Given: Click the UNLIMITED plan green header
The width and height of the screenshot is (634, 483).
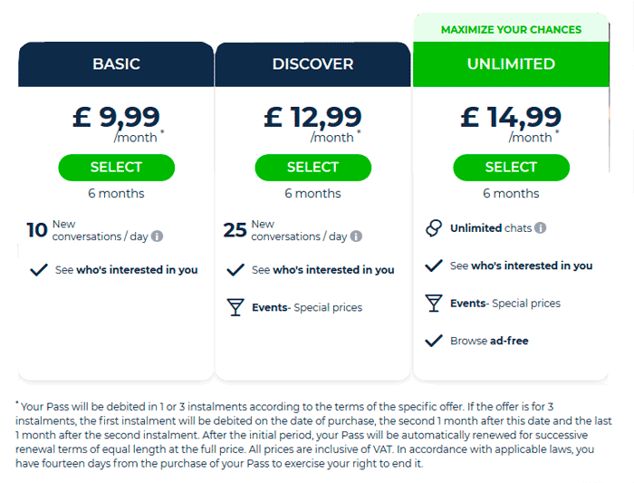Looking at the screenshot, I should [511, 64].
